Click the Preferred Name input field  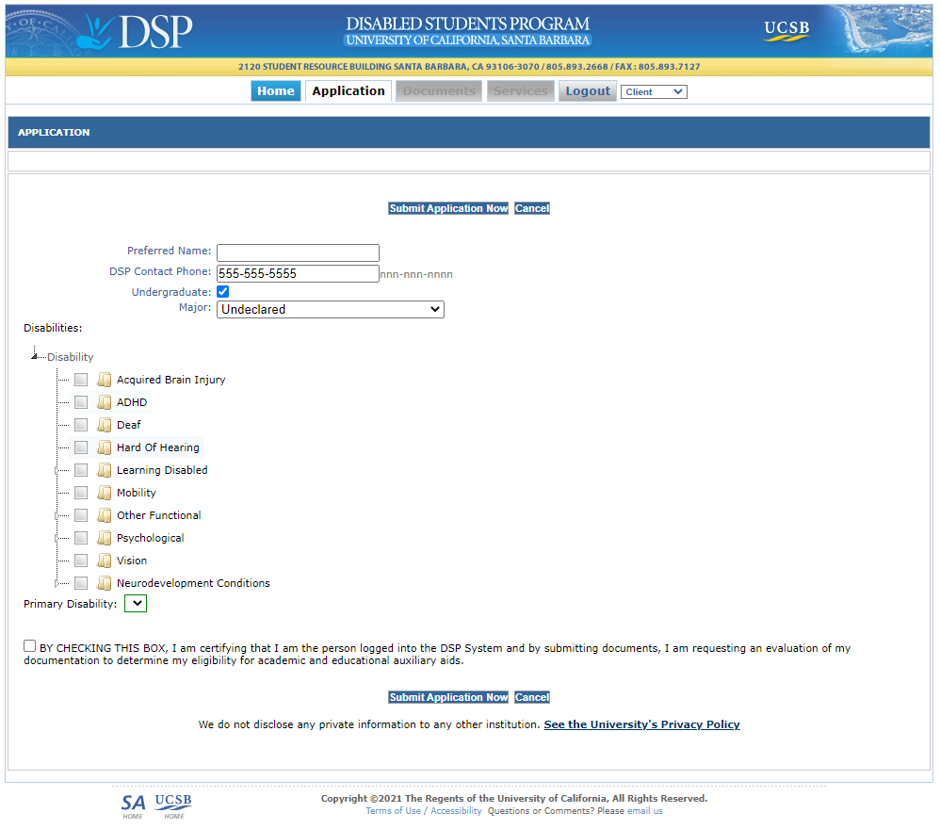pyautogui.click(x=298, y=252)
